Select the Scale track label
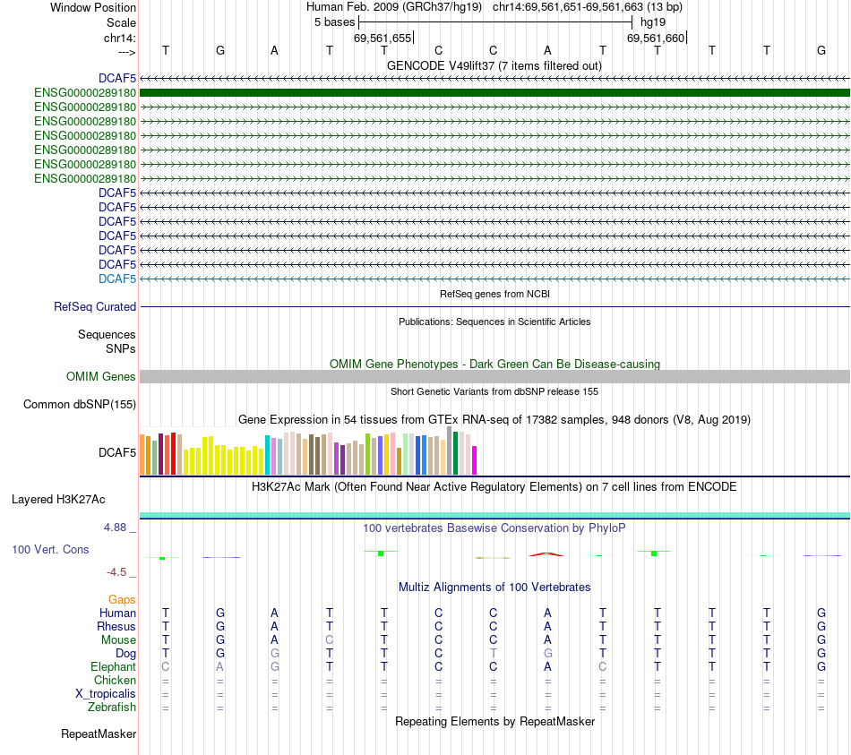Image resolution: width=851 pixels, height=755 pixels. coord(121,22)
